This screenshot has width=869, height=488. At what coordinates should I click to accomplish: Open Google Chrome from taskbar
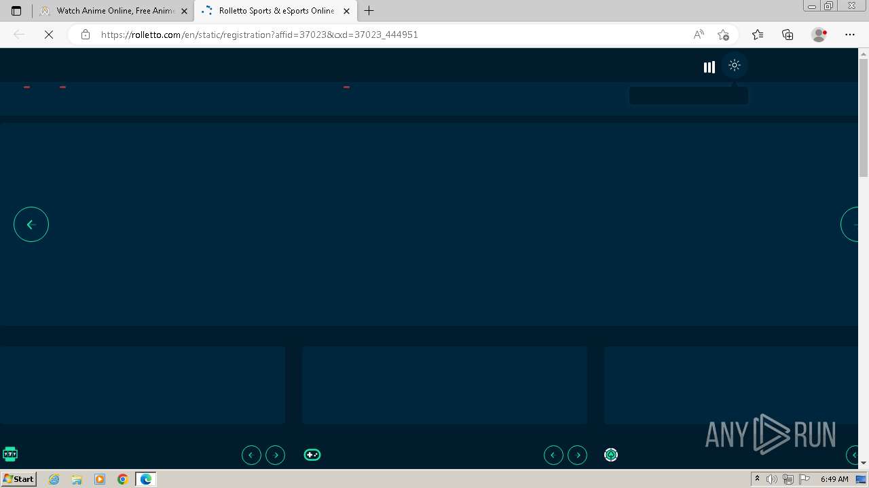tap(123, 479)
